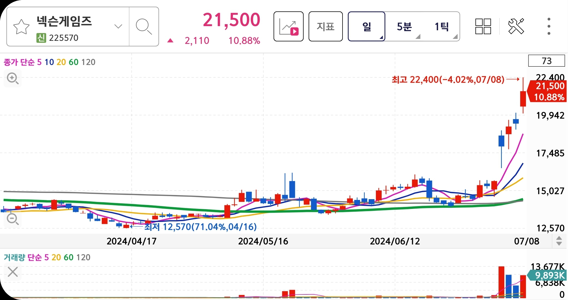Open the chart video replay icon
568x300 pixels.
[288, 27]
